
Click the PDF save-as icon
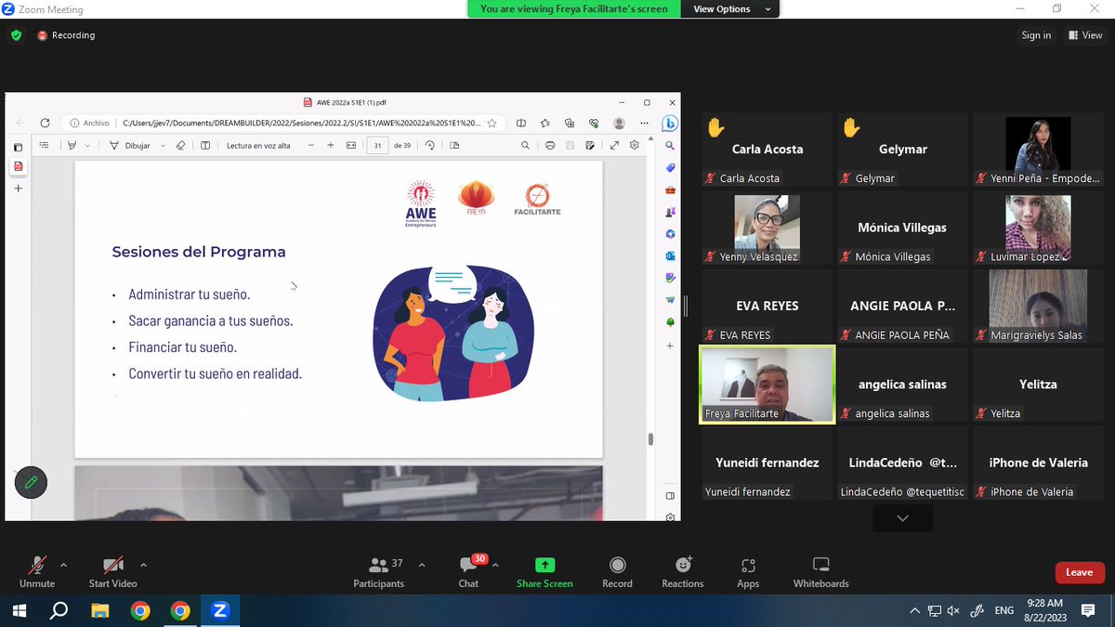click(x=591, y=145)
